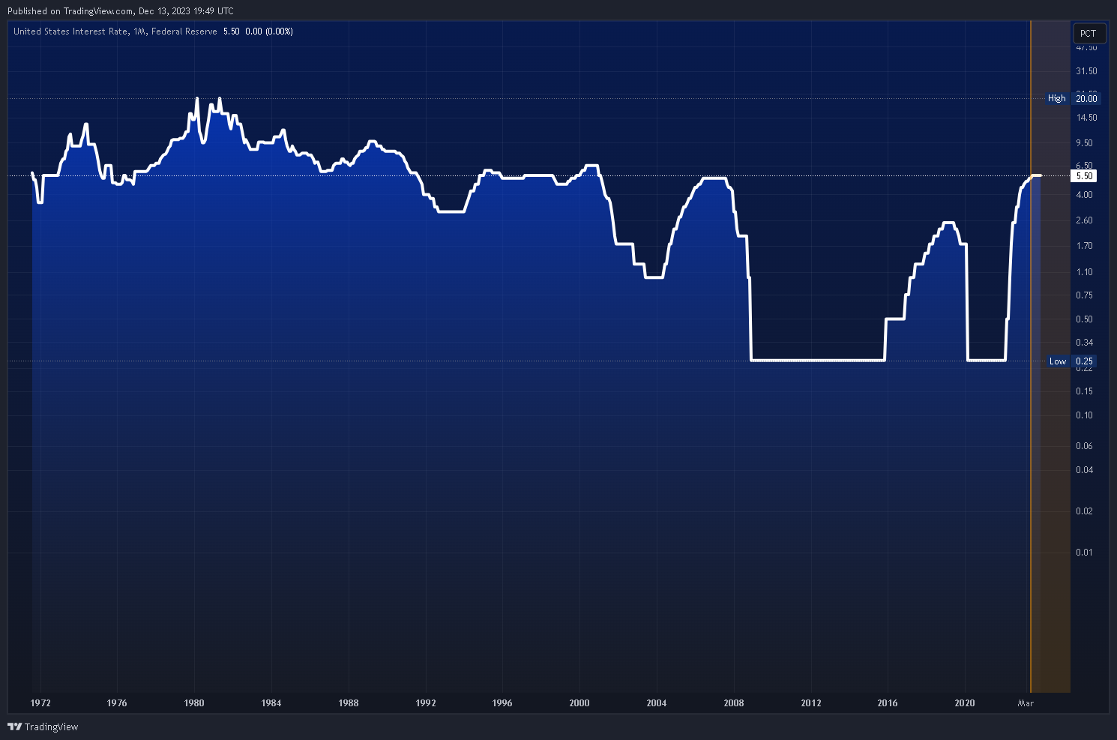Click the Mar time axis label
The width and height of the screenshot is (1117, 740).
[x=1026, y=703]
